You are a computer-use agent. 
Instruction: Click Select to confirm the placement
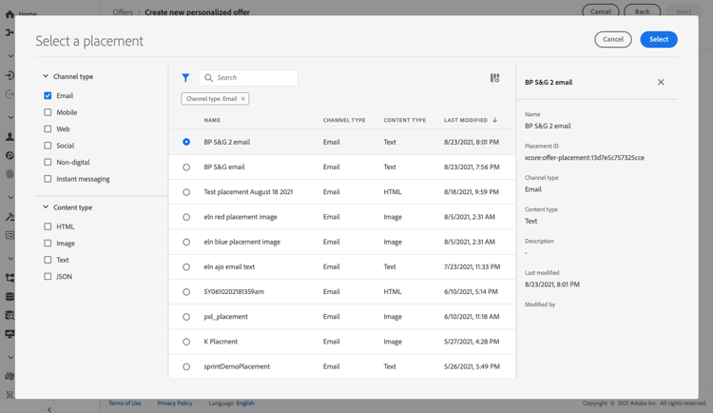coord(659,40)
